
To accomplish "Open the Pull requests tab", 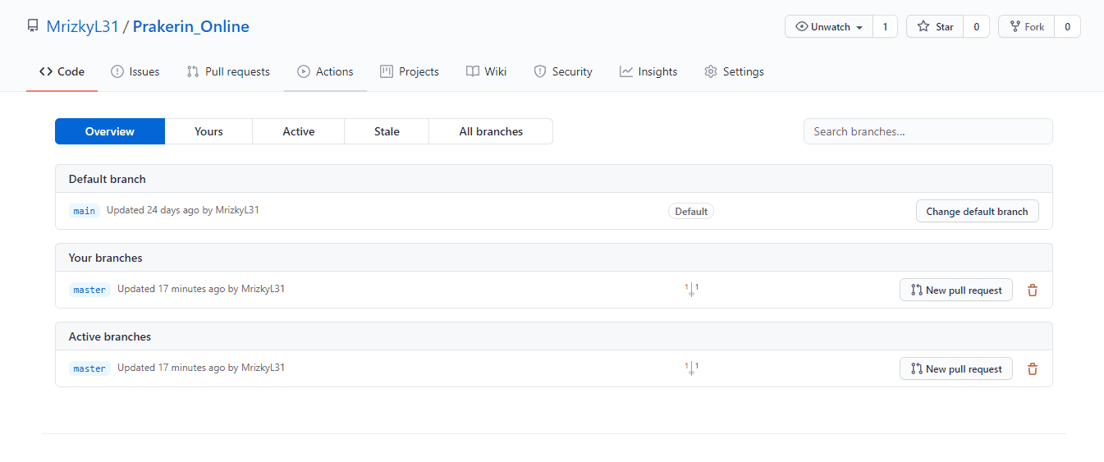I will [x=228, y=71].
